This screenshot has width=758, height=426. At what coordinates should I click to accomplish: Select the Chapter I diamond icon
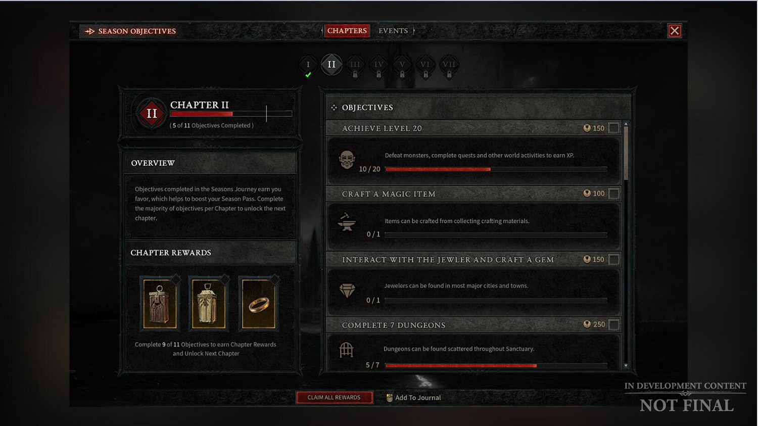pos(308,65)
